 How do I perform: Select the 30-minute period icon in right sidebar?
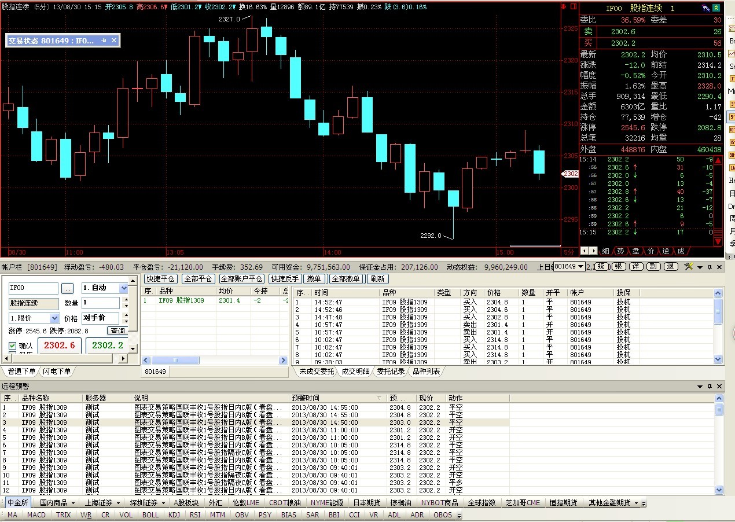731,155
